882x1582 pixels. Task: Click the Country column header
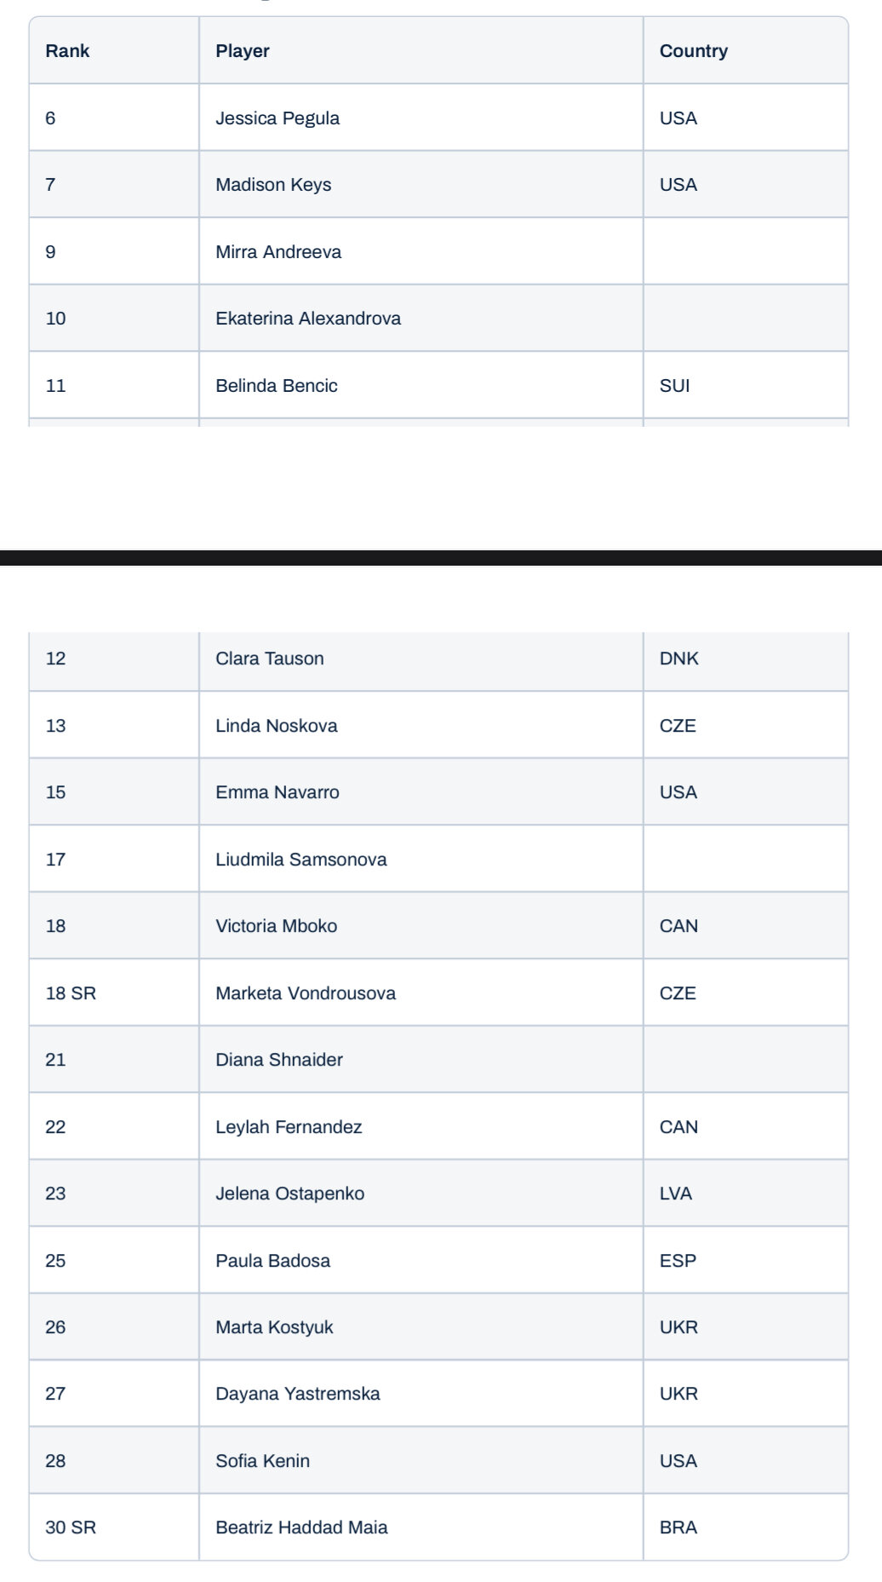coord(693,51)
